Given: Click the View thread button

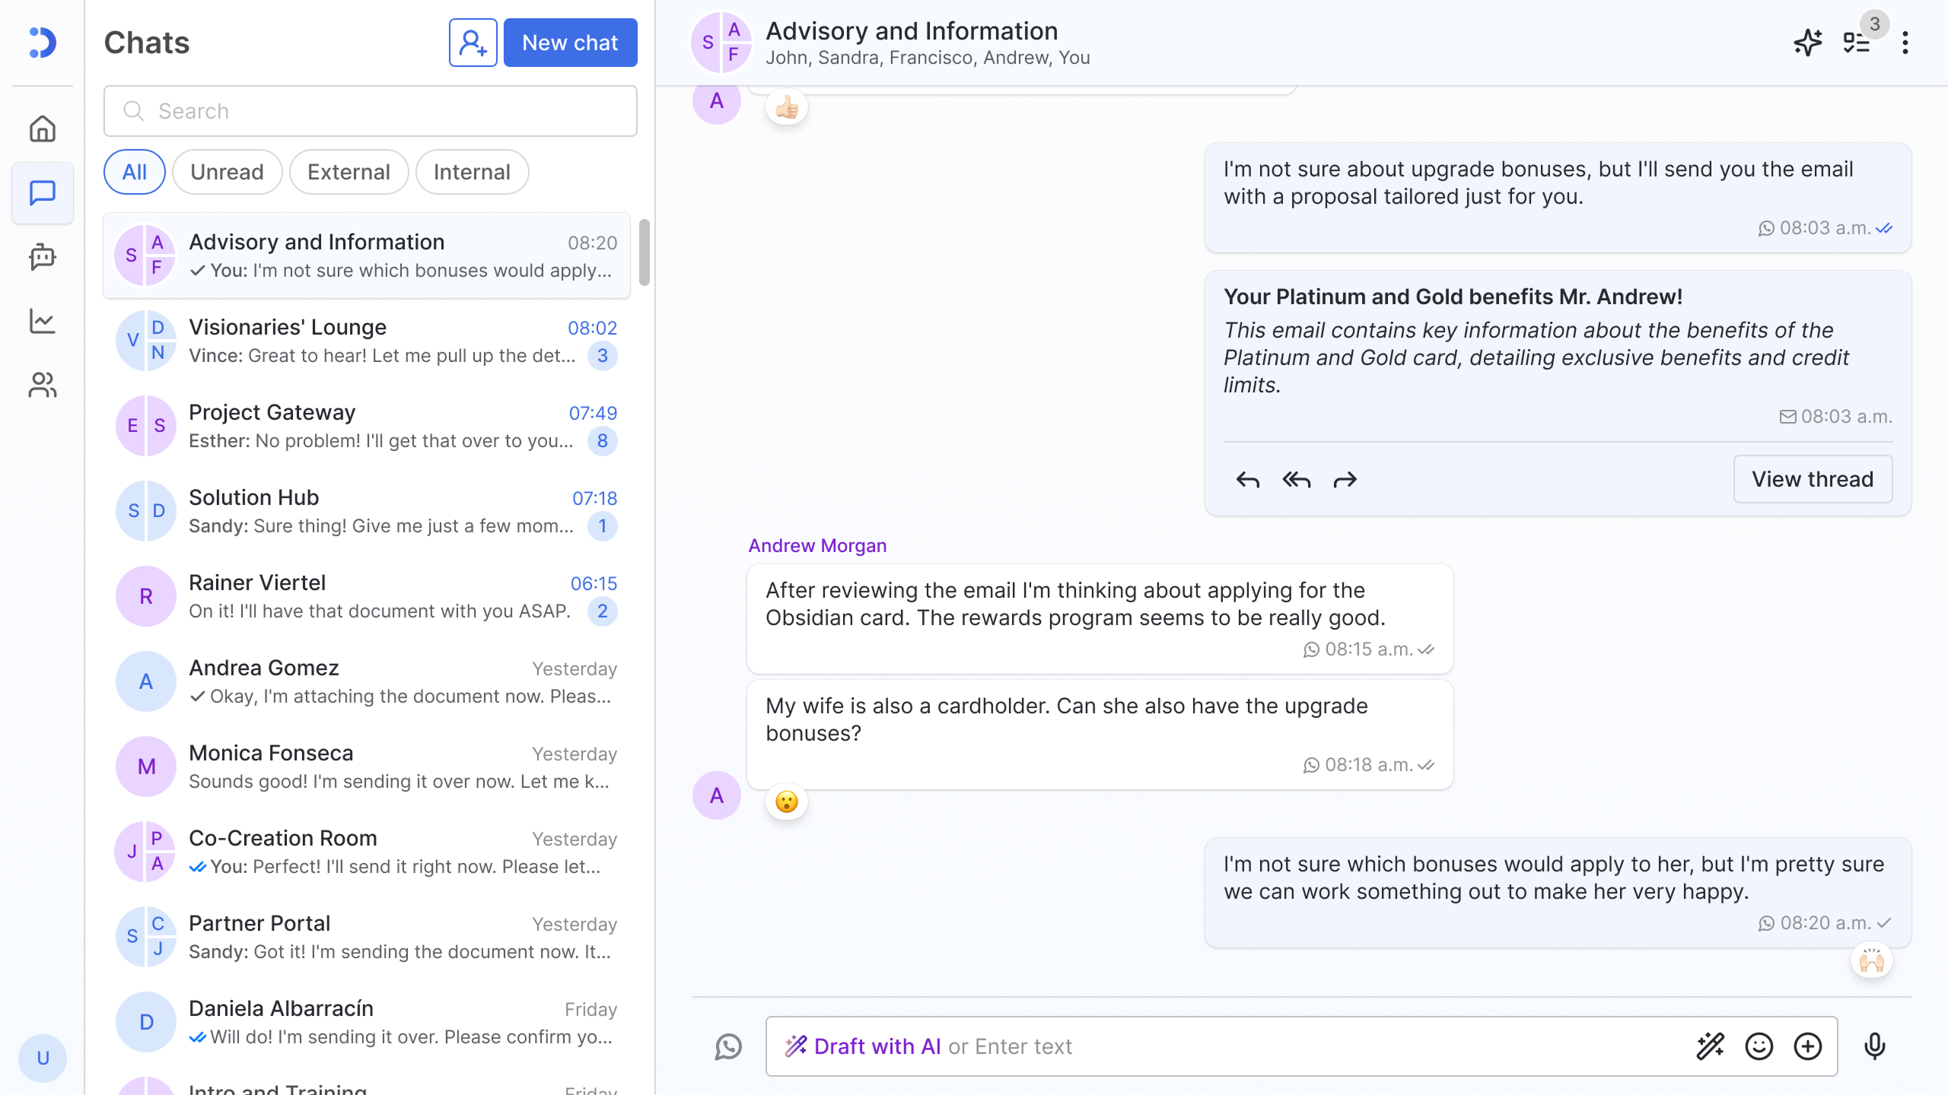Looking at the screenshot, I should [x=1812, y=479].
